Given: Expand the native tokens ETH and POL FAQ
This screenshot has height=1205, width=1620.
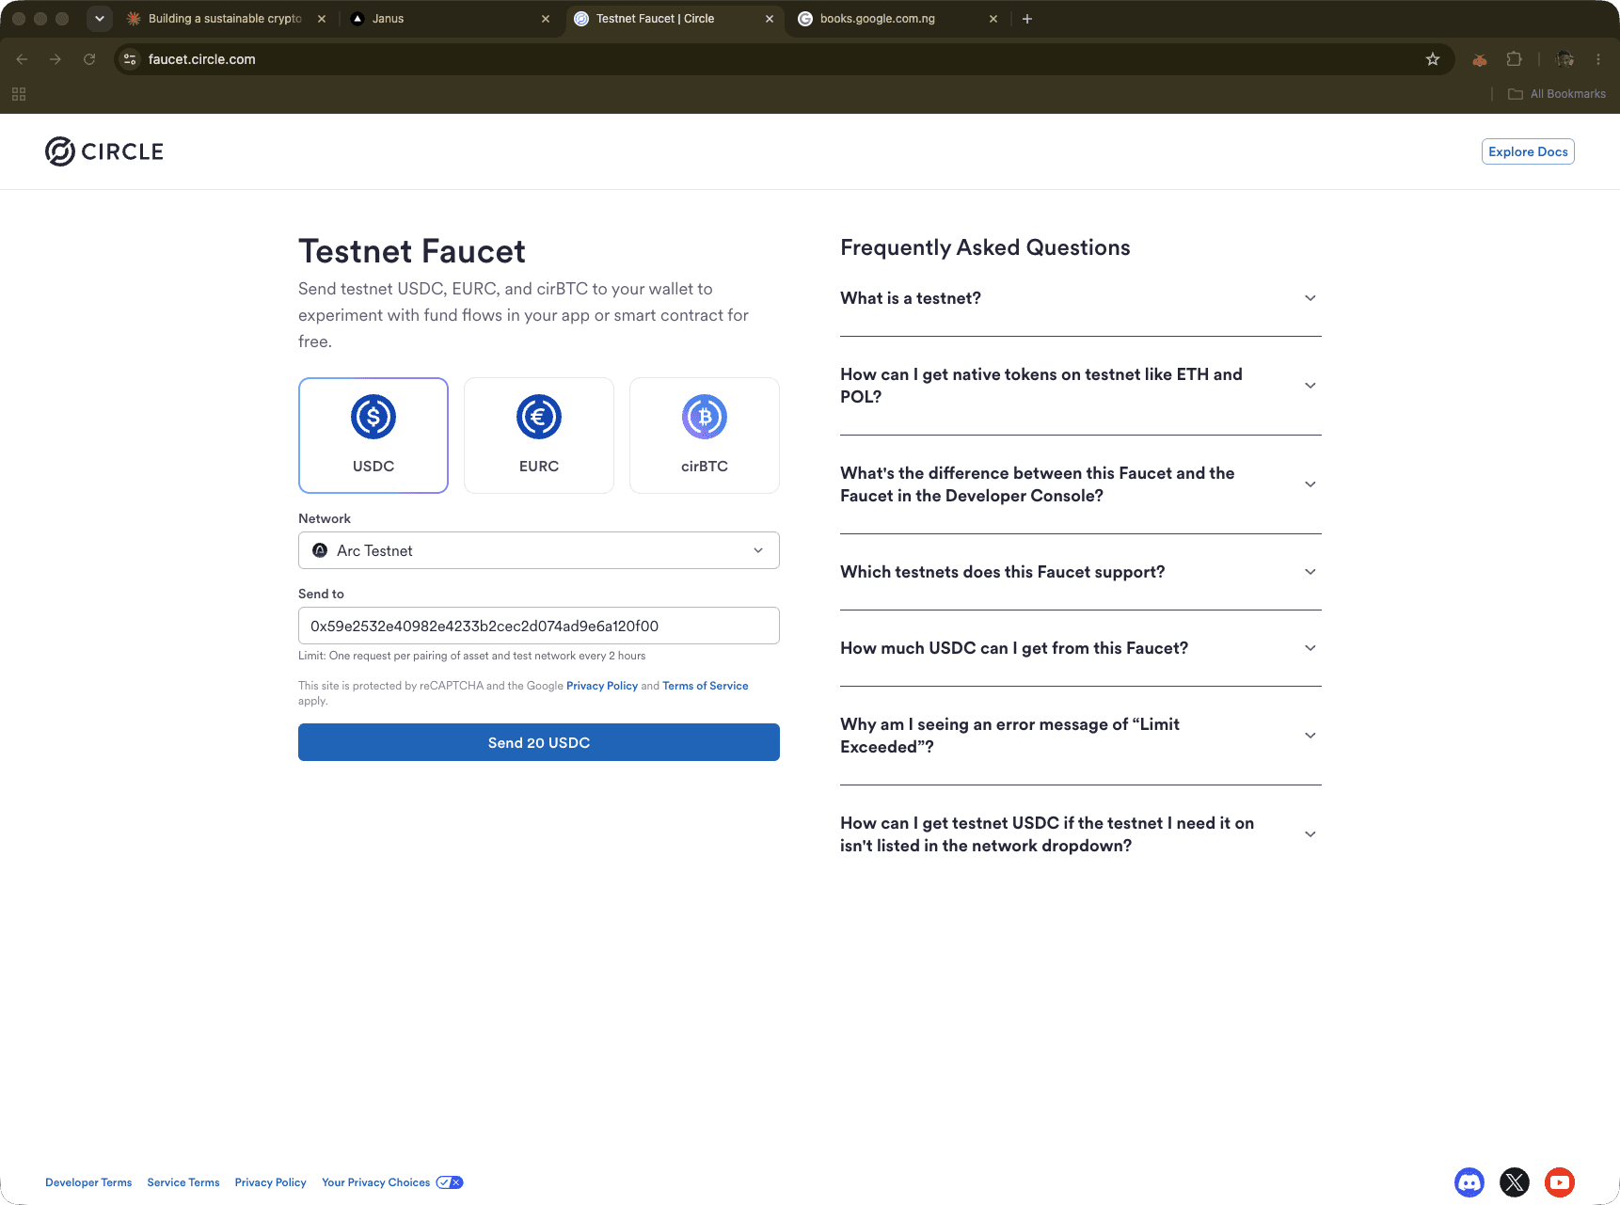Looking at the screenshot, I should [x=1080, y=386].
